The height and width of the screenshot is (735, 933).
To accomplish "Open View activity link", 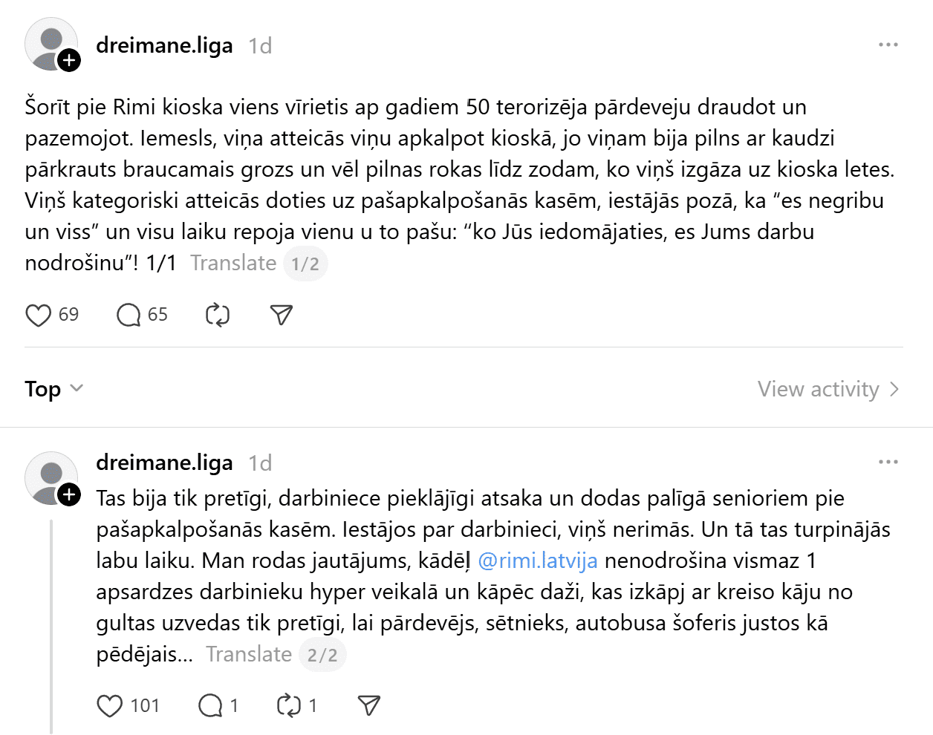I will coord(828,389).
